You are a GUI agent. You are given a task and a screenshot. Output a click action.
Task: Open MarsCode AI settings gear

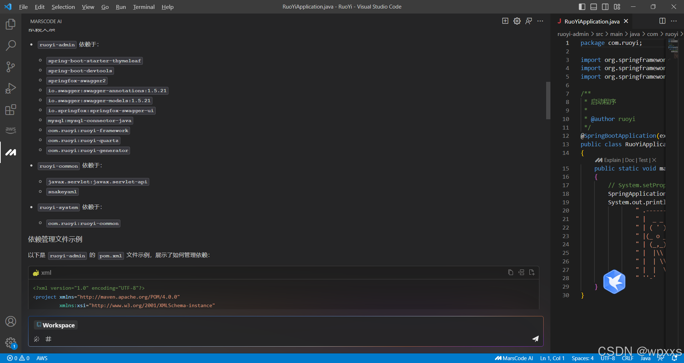tap(517, 21)
